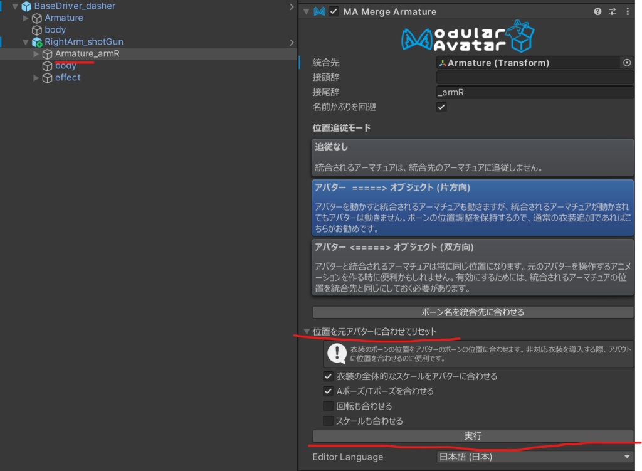Expand the Armature_armR hierarchy arrow
This screenshot has width=642, height=471.
point(36,54)
